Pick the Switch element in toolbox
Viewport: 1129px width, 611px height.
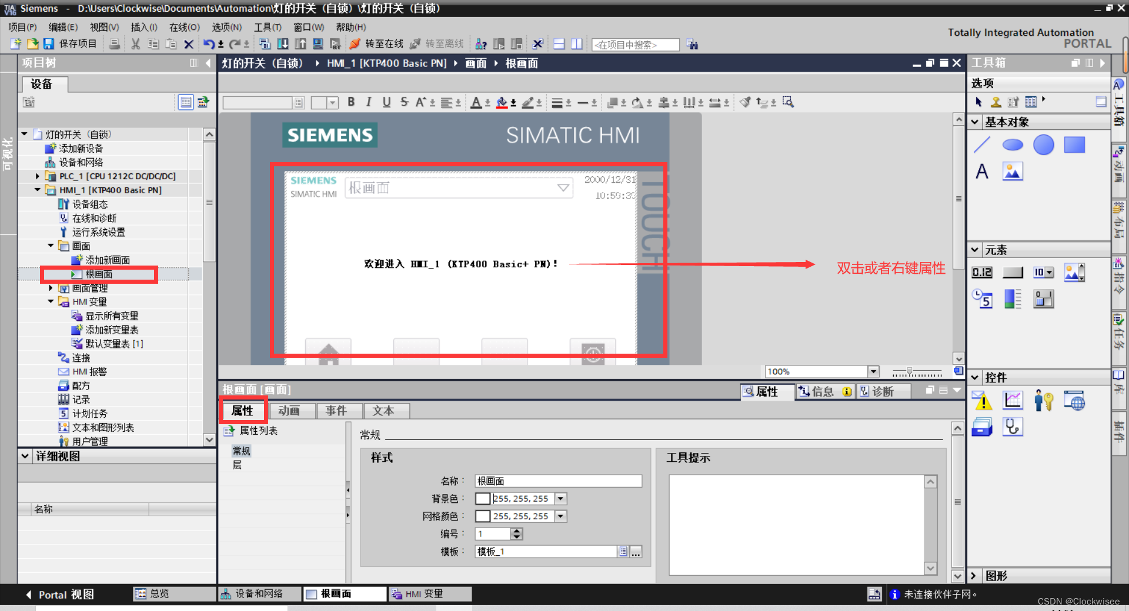click(x=1044, y=299)
